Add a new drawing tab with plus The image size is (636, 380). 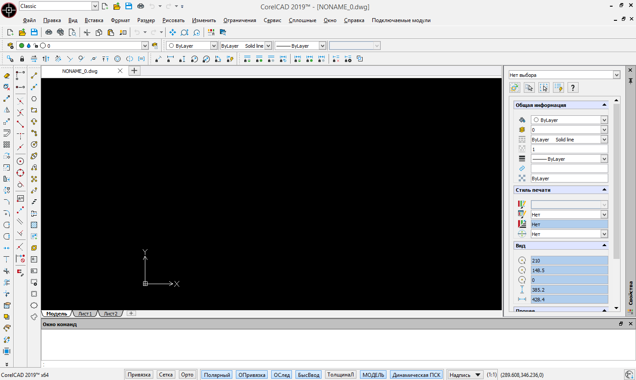click(134, 71)
